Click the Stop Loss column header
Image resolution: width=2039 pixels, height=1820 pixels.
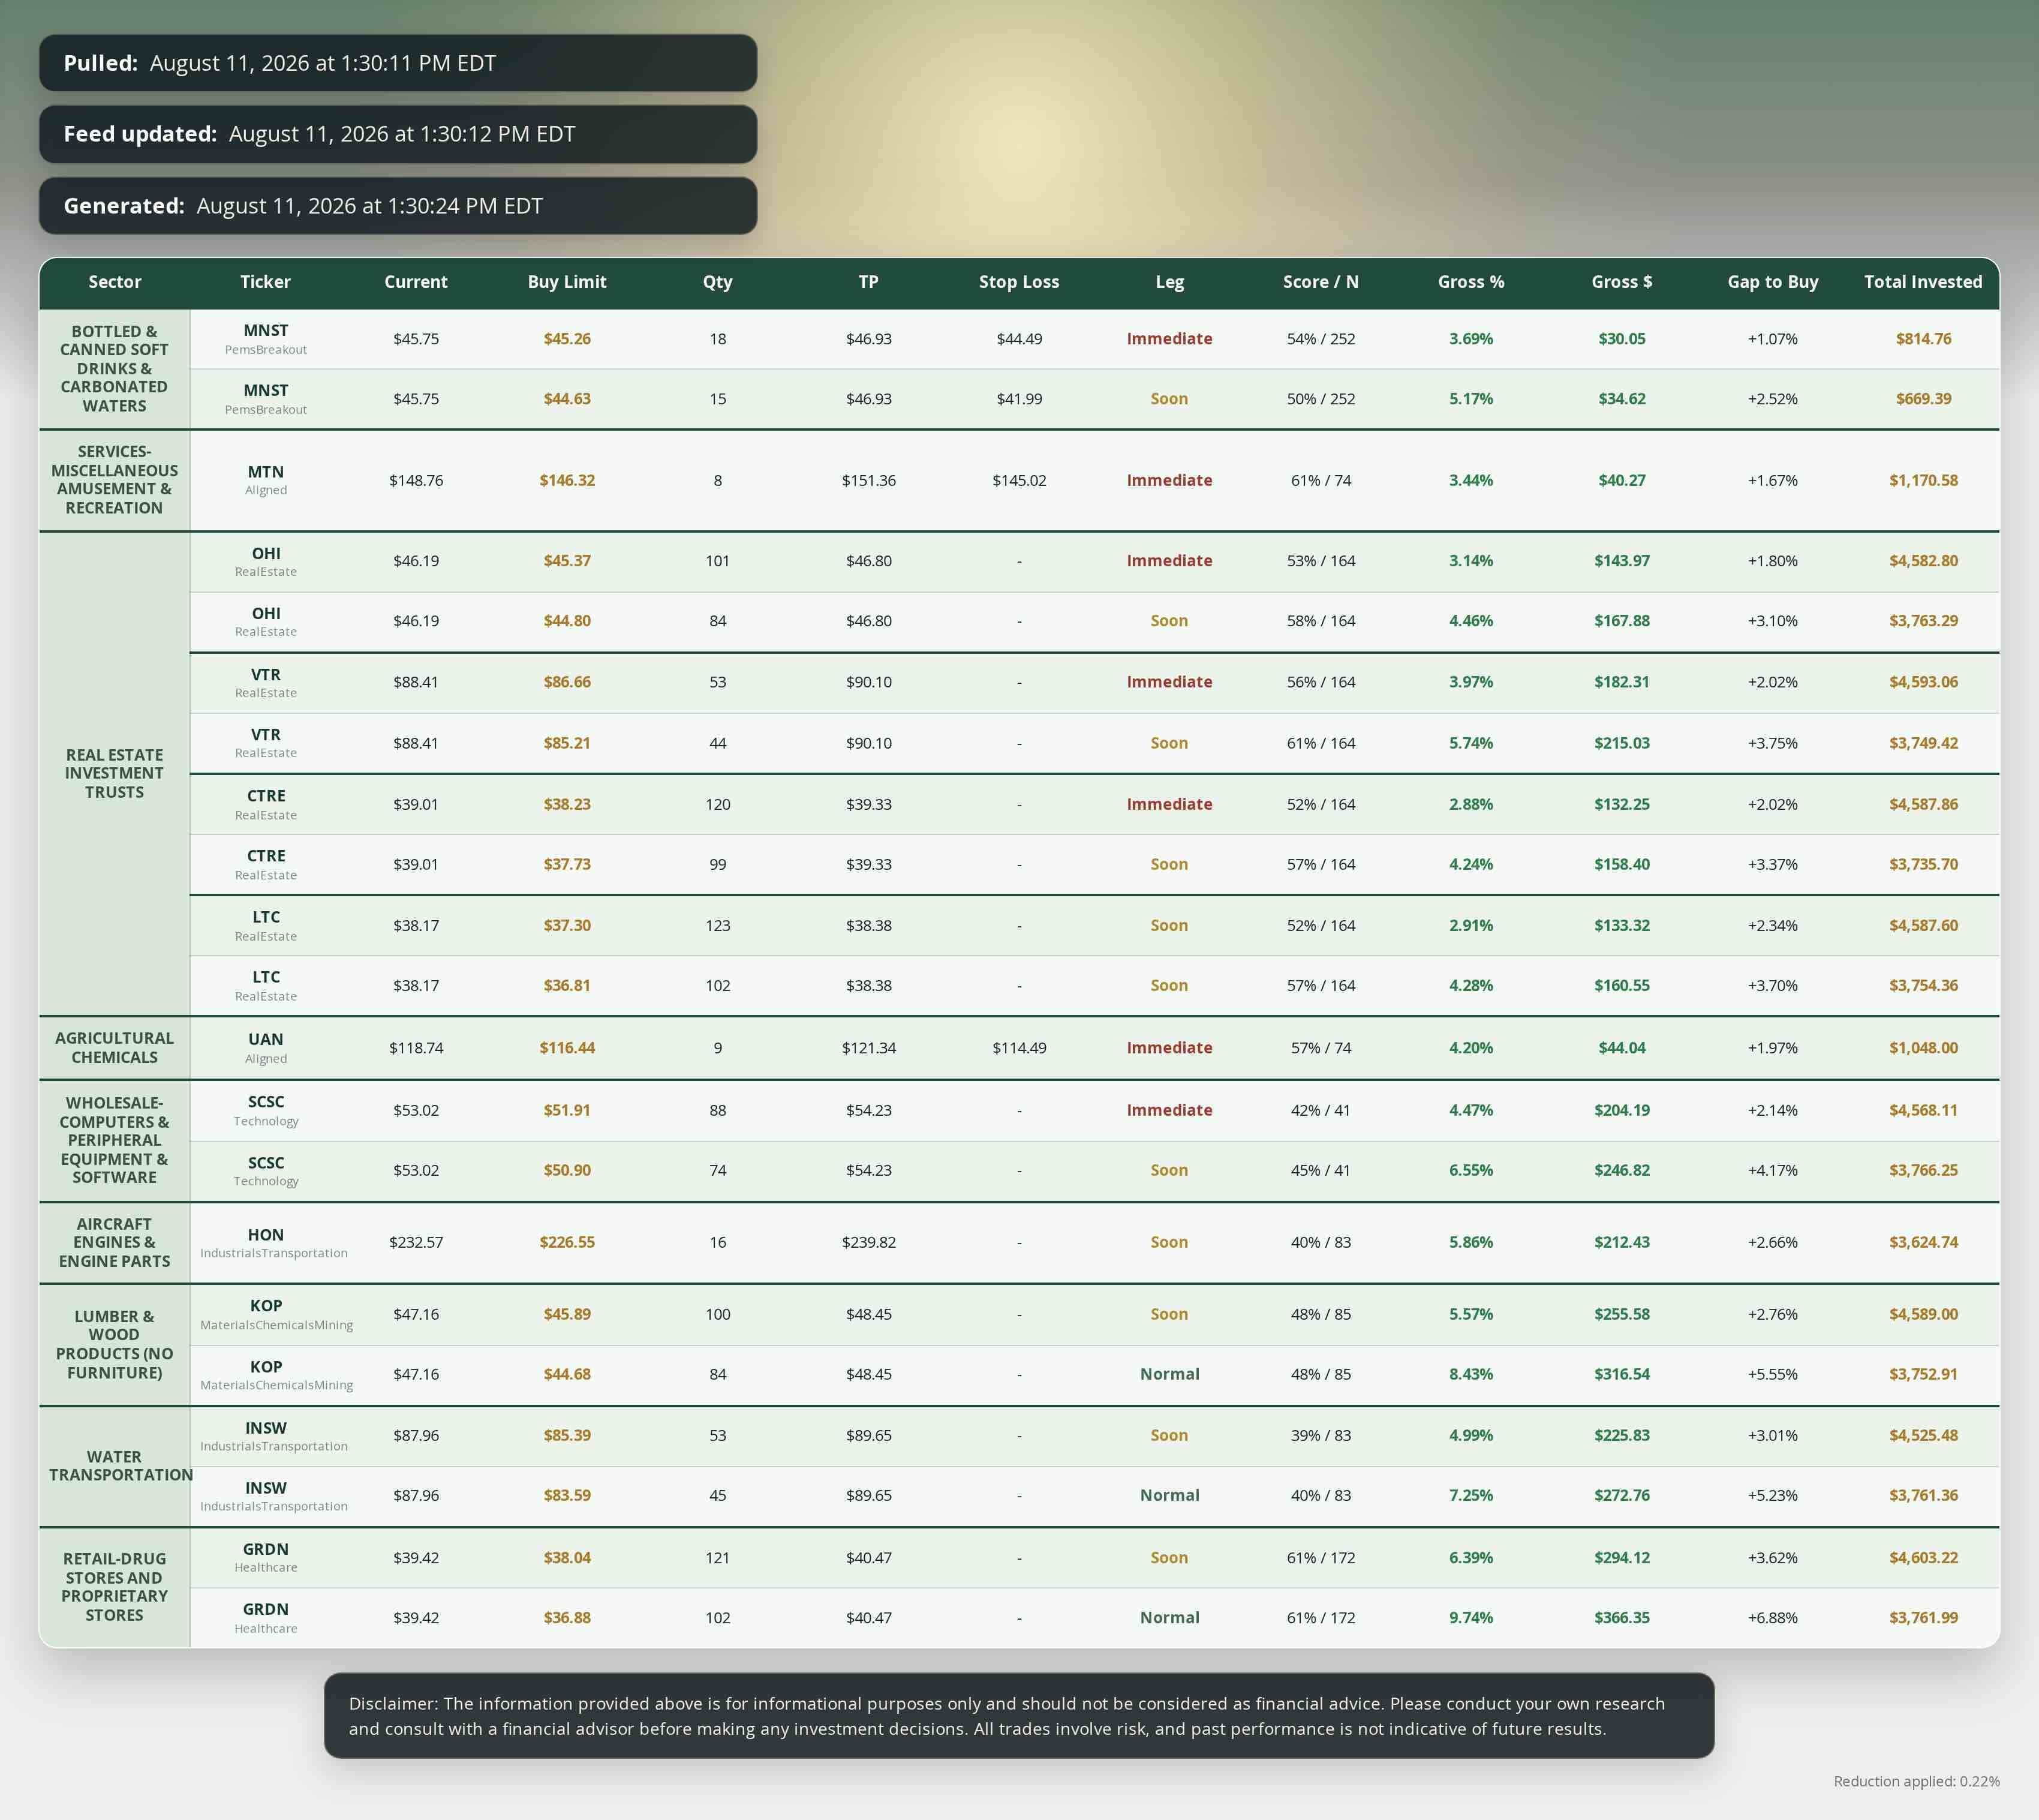[x=1018, y=282]
